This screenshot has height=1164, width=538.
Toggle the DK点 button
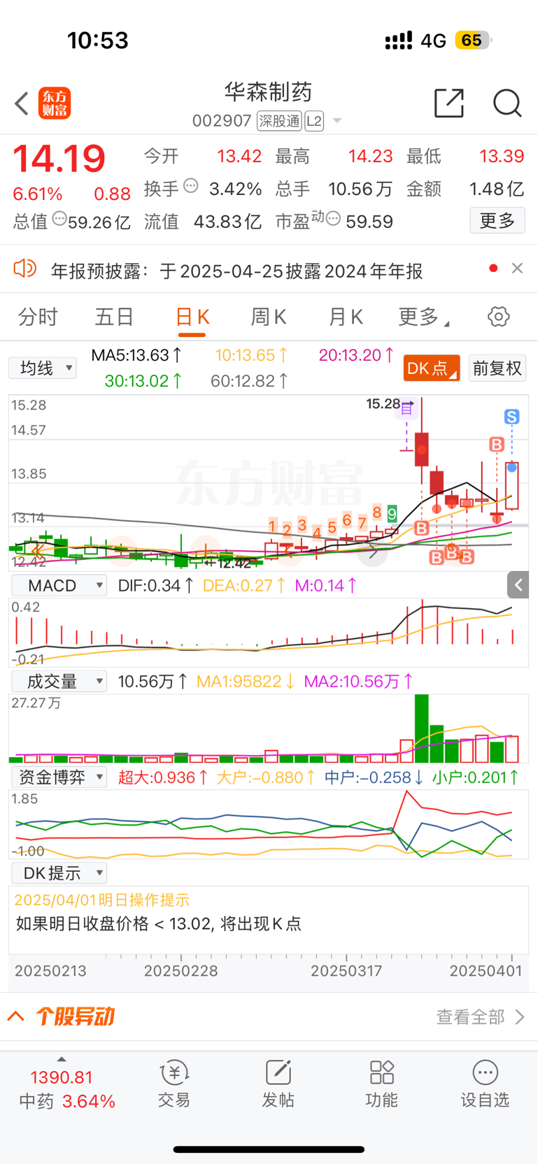432,368
